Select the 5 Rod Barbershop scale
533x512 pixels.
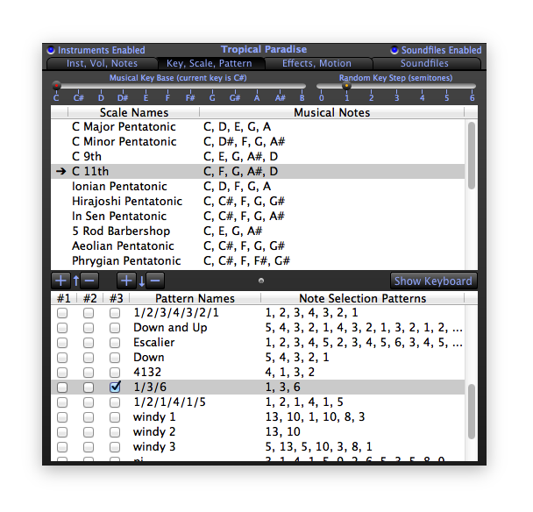[258, 231]
